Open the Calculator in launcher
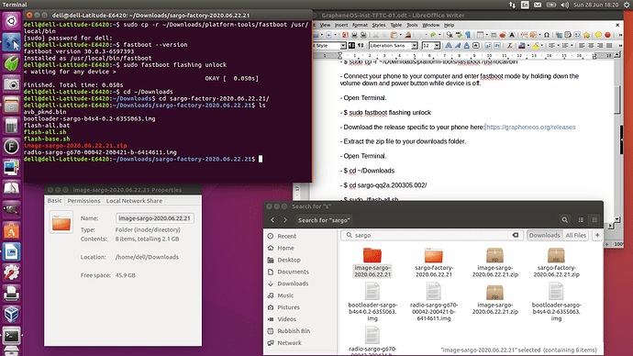Viewport: 633px width, 356px height. (x=11, y=126)
